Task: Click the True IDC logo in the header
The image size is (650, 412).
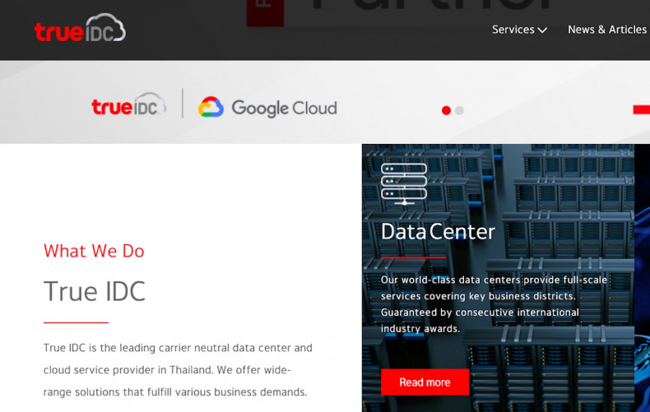Action: 80,29
